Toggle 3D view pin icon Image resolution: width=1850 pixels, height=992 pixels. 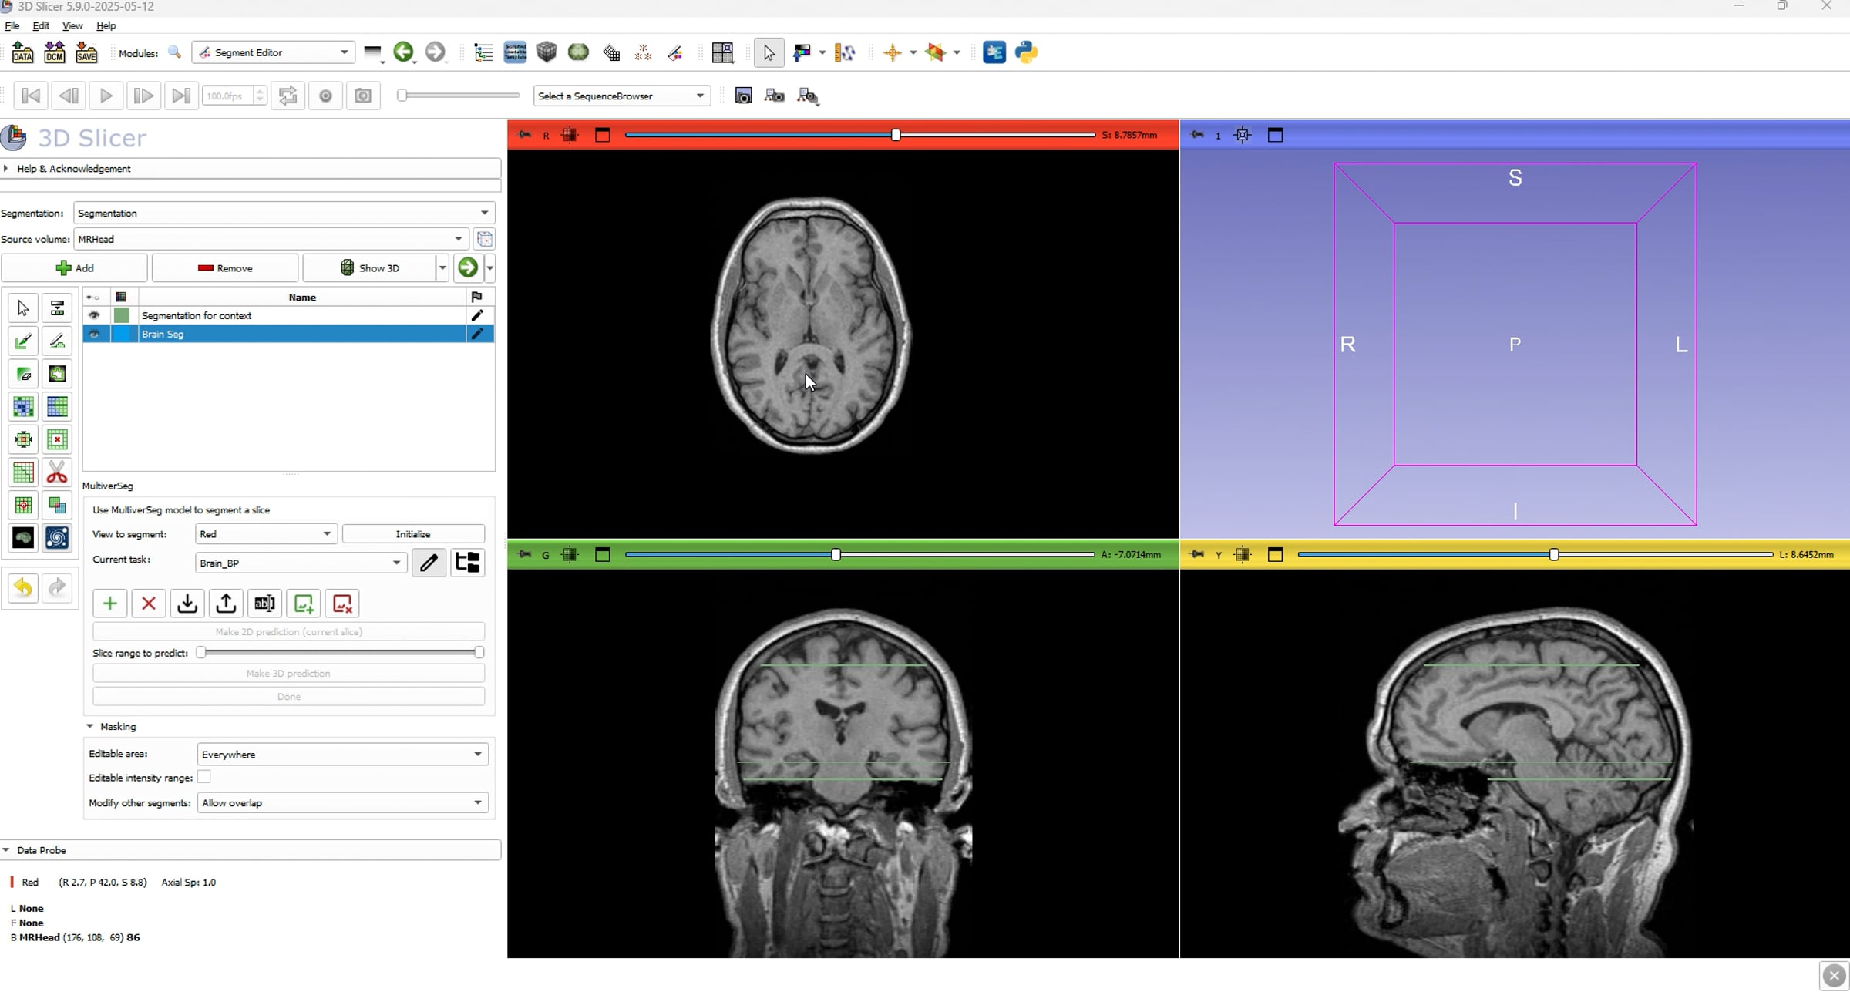click(1196, 135)
